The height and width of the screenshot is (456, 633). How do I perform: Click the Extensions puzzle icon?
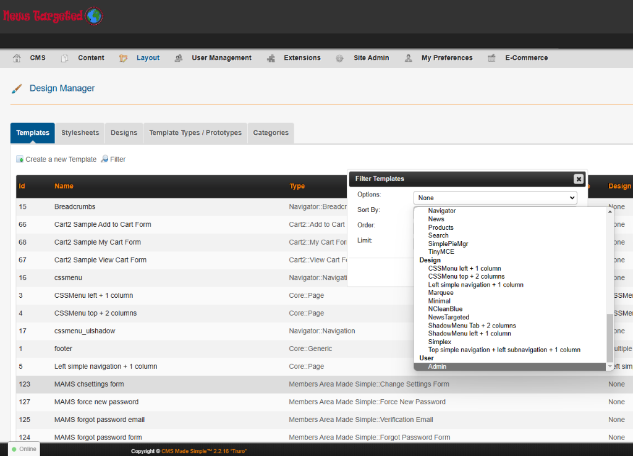point(271,58)
